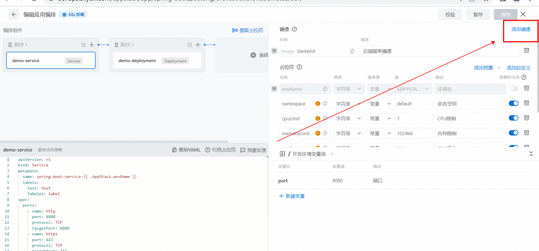Select the demo-deployment Deployment card
539x251 pixels.
(x=157, y=60)
